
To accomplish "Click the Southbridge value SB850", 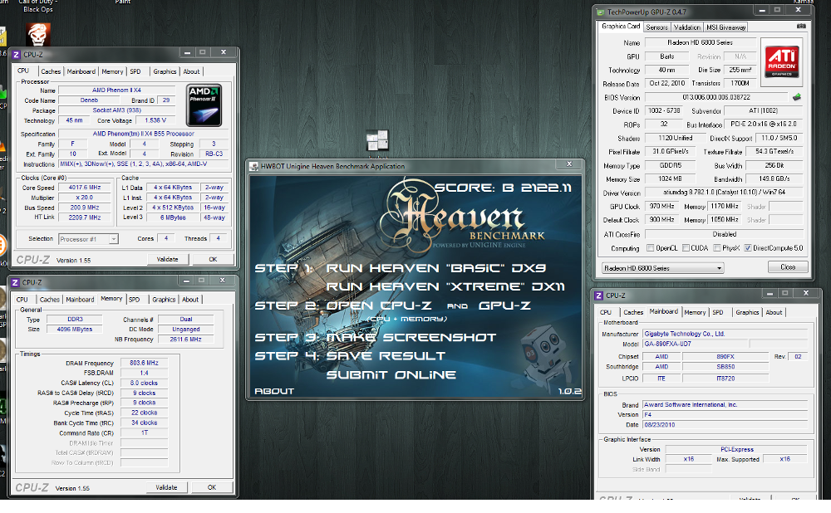I will [x=725, y=367].
